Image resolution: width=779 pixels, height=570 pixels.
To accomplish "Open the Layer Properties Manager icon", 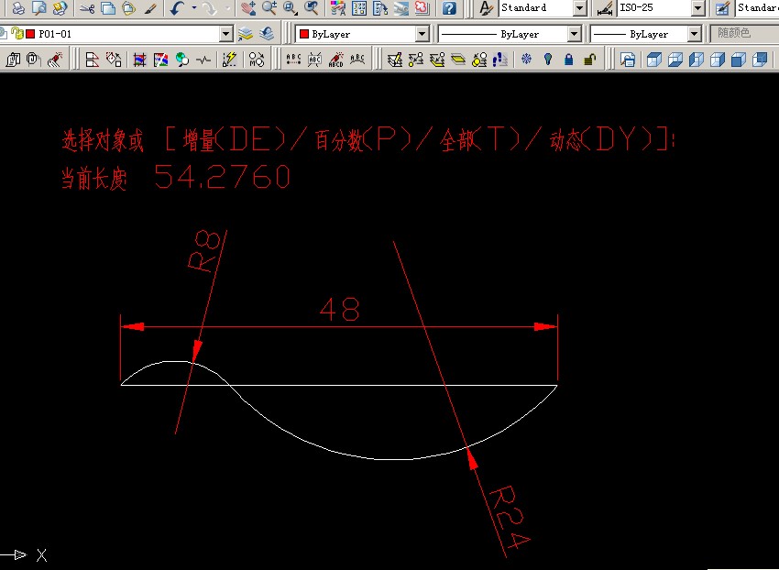I will tap(246, 34).
